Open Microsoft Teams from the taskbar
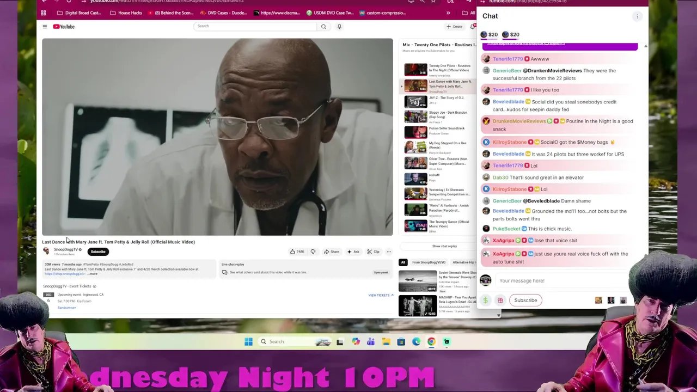The height and width of the screenshot is (392, 697). [371, 341]
